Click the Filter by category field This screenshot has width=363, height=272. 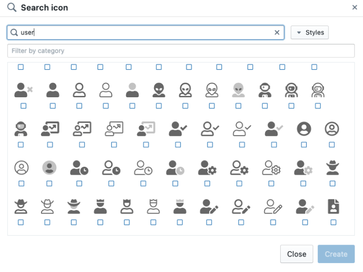click(181, 51)
